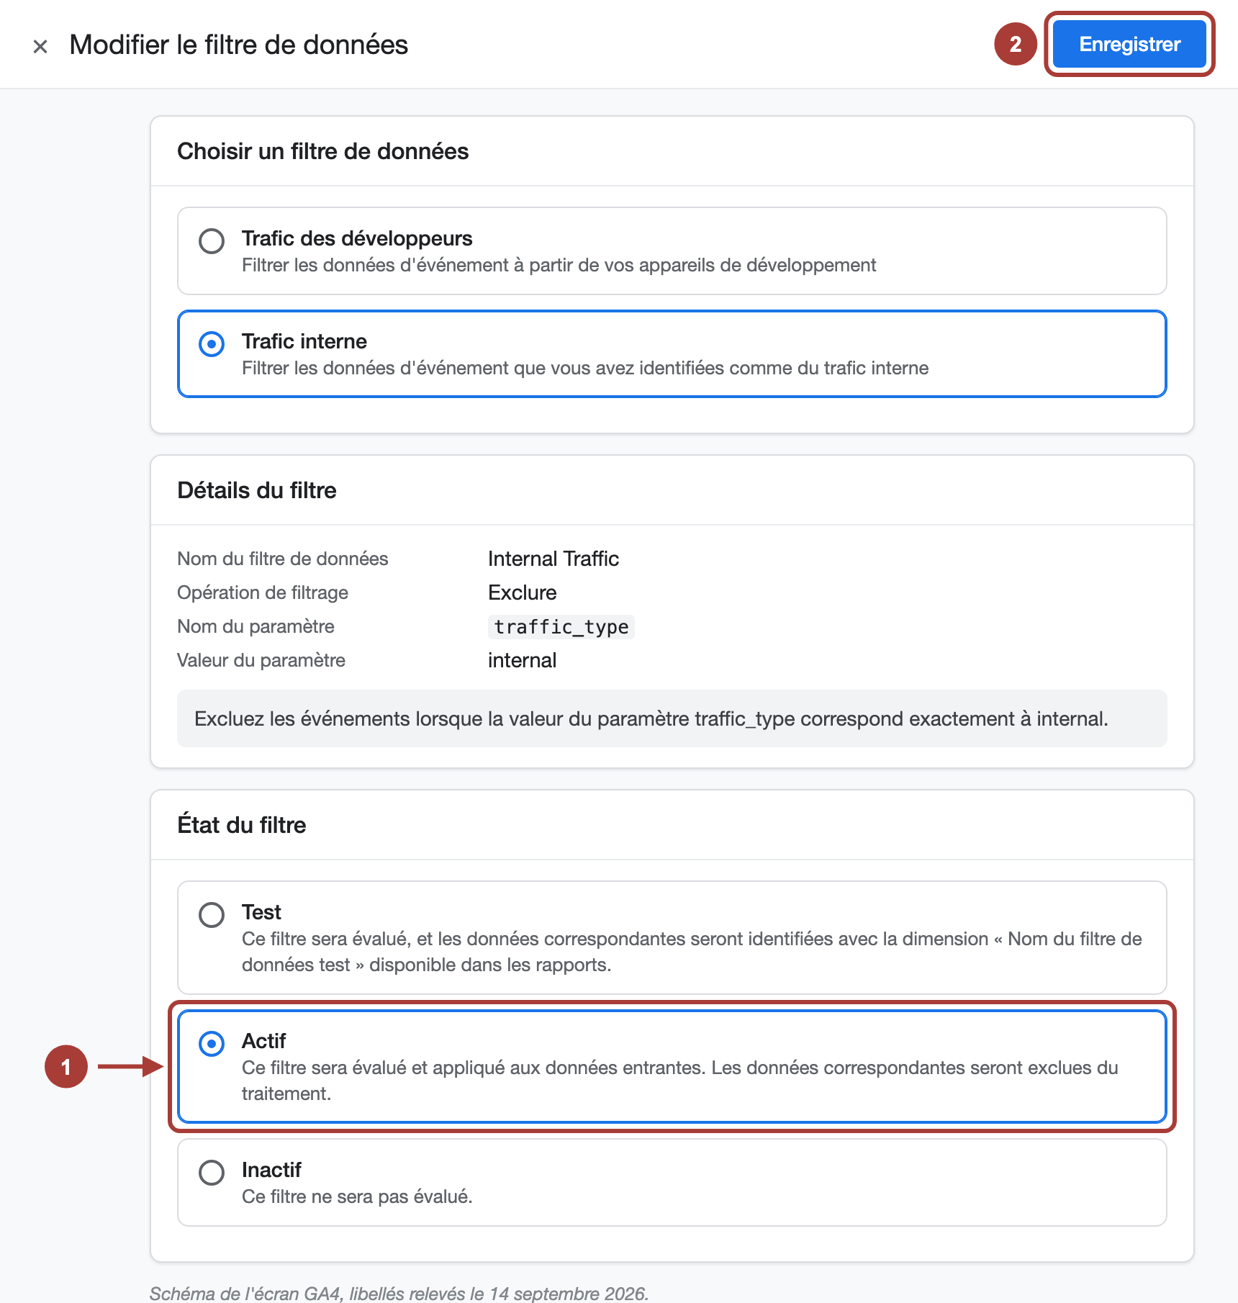1238x1303 pixels.
Task: Choose the Actif filter state radio
Action: point(212,1044)
